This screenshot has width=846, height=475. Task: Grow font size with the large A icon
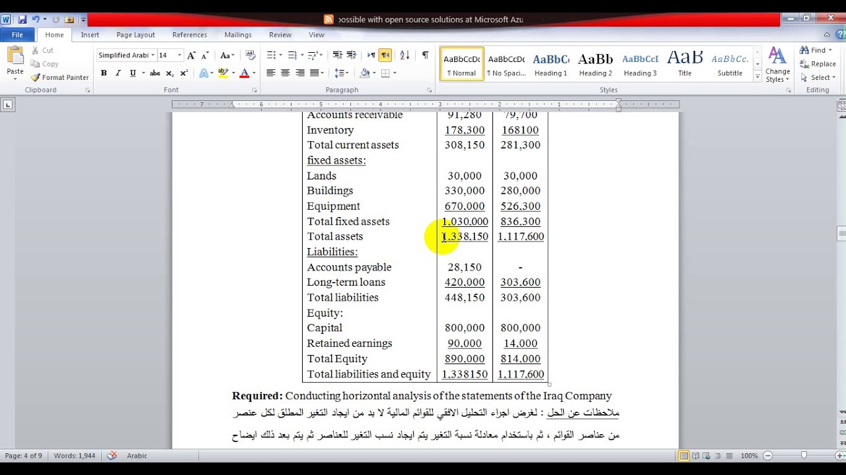192,55
